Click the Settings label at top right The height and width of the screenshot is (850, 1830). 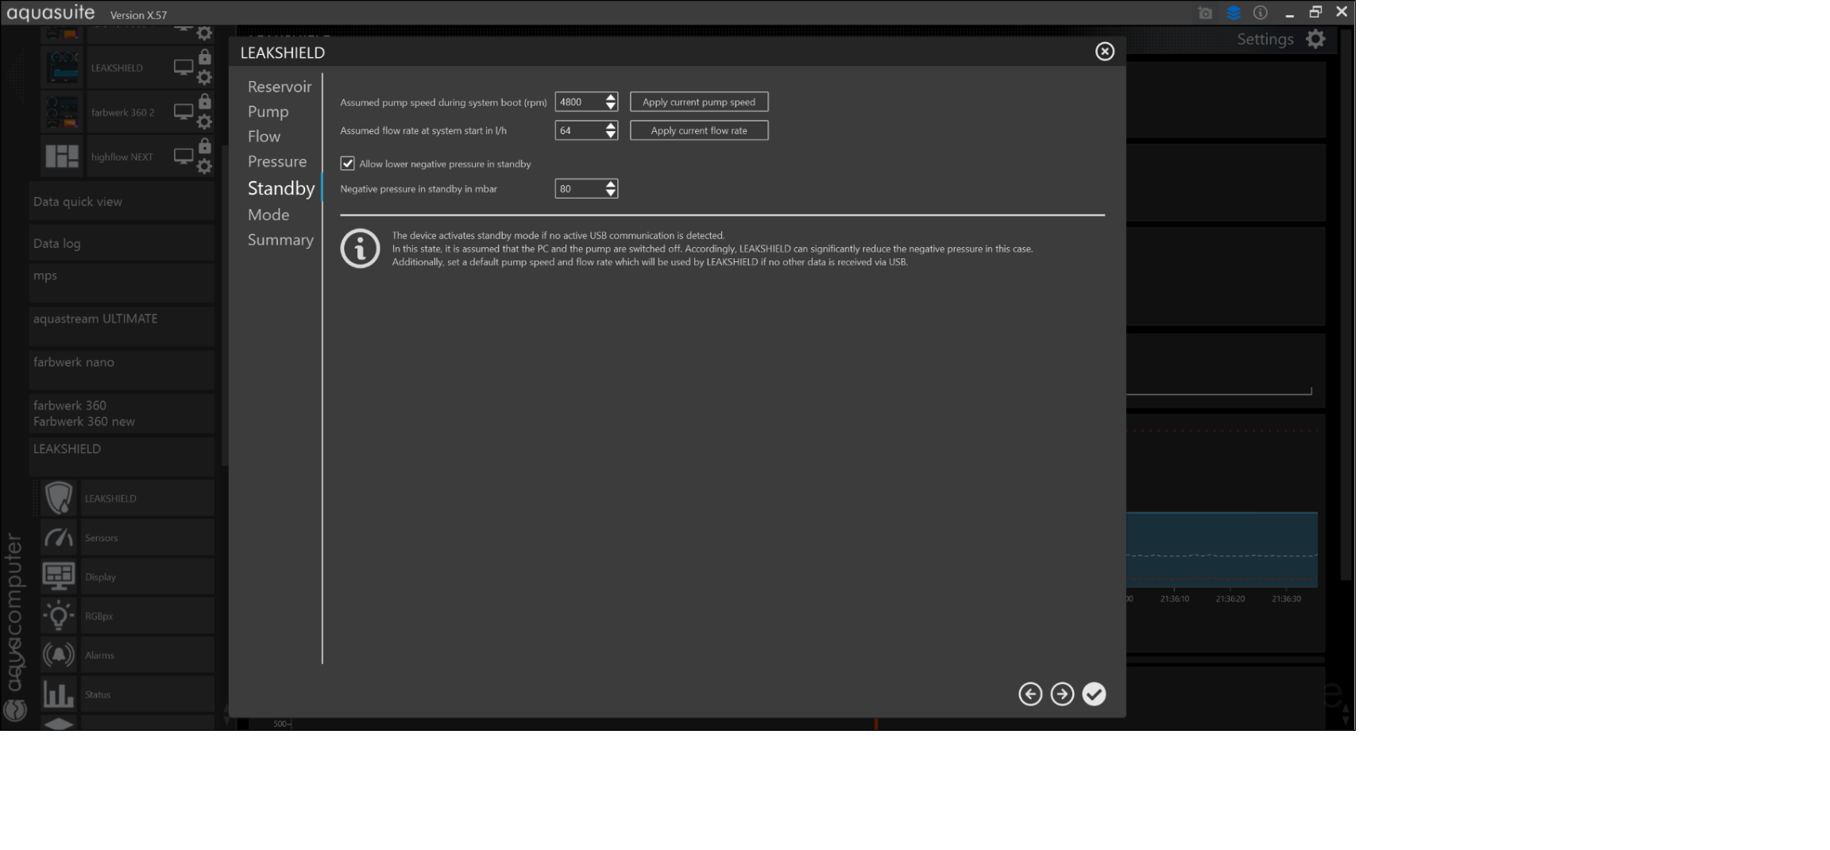(x=1265, y=39)
